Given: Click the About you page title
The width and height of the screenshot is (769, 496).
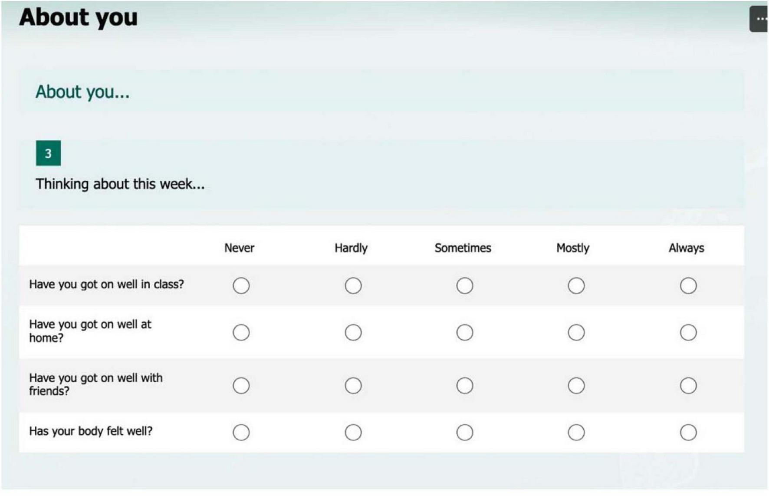Looking at the screenshot, I should click(77, 17).
